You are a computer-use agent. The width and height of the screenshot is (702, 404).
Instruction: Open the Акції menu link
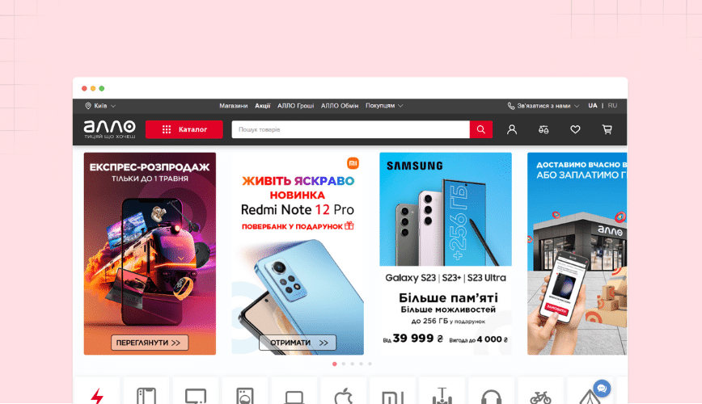click(x=263, y=106)
